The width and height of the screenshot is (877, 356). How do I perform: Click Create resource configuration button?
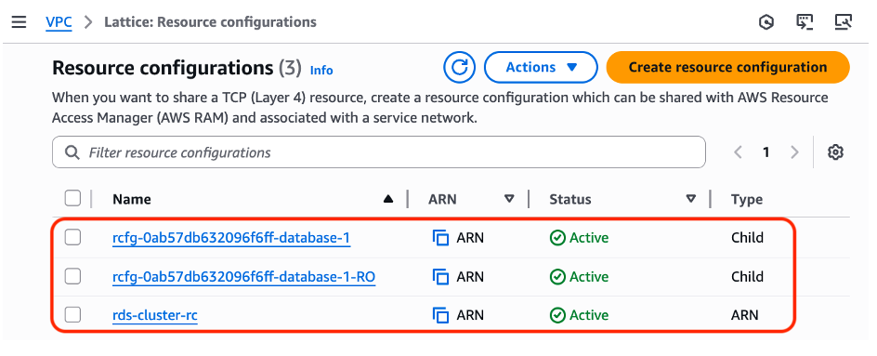727,67
